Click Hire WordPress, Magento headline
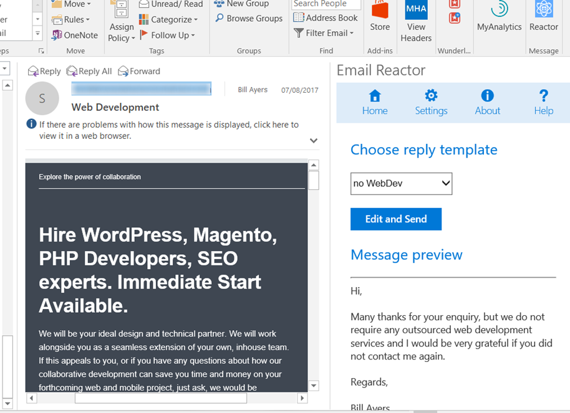Screen dimensions: 570x413 point(158,270)
